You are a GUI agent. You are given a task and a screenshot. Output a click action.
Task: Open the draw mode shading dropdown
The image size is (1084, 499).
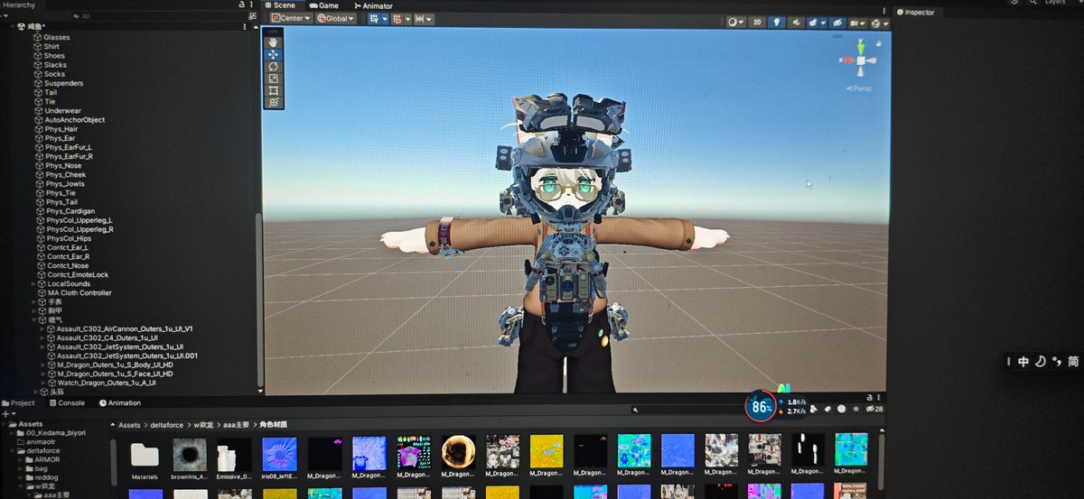point(734,23)
